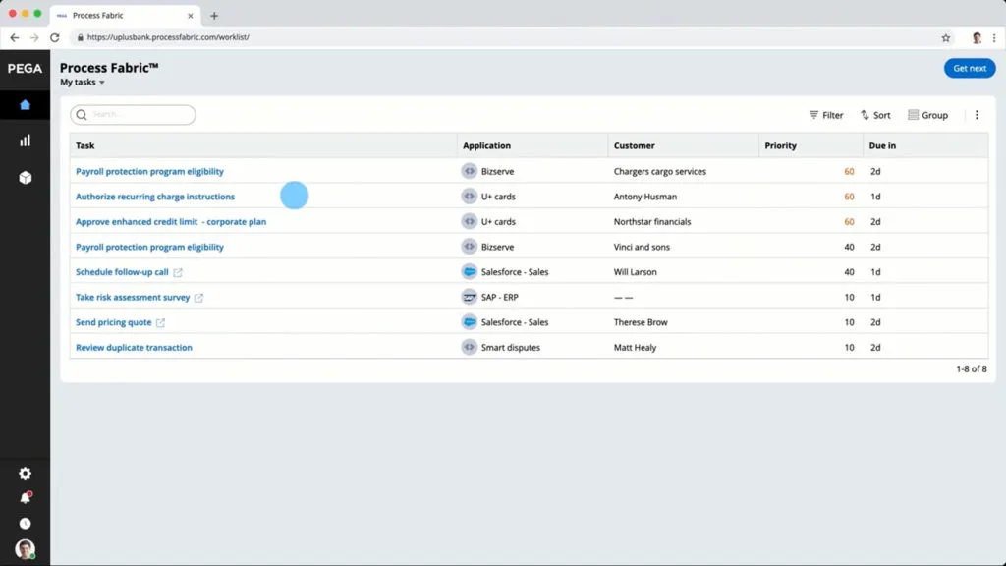Select customer Therese Brow
The height and width of the screenshot is (566, 1006).
point(641,322)
